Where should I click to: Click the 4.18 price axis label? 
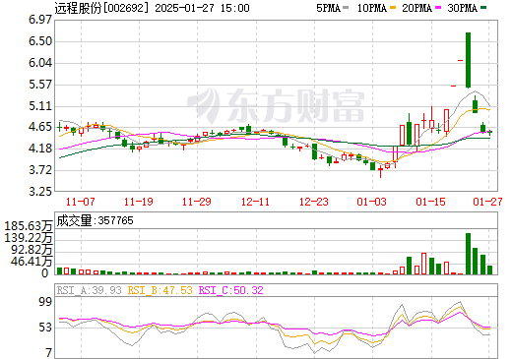(x=40, y=149)
